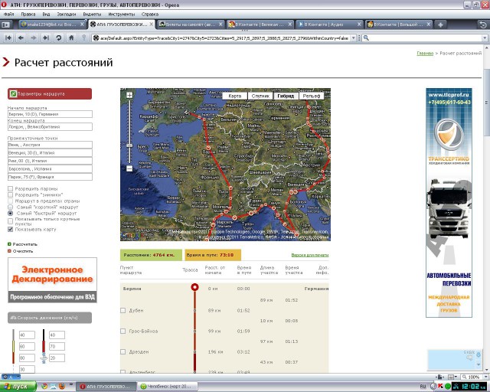Viewport: 490px width, 392px height.
Task: Launch Firefox from quick launch bar
Action: (62, 387)
